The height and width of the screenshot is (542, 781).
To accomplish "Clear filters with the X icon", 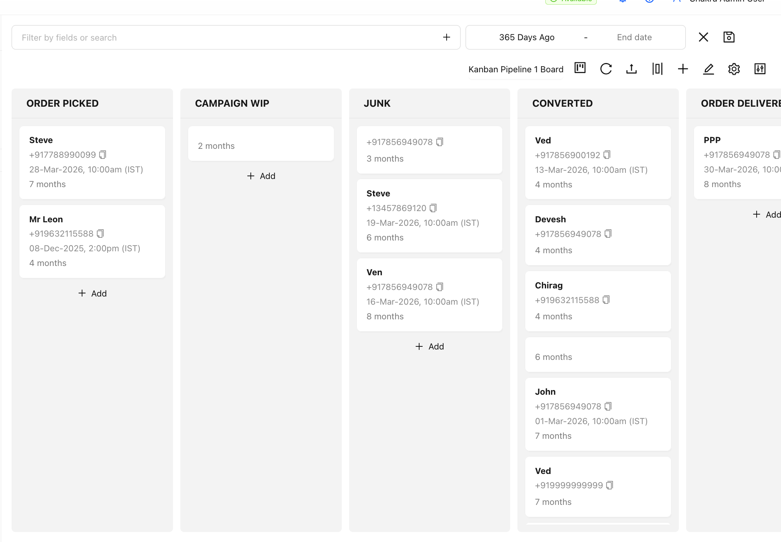I will tap(703, 37).
